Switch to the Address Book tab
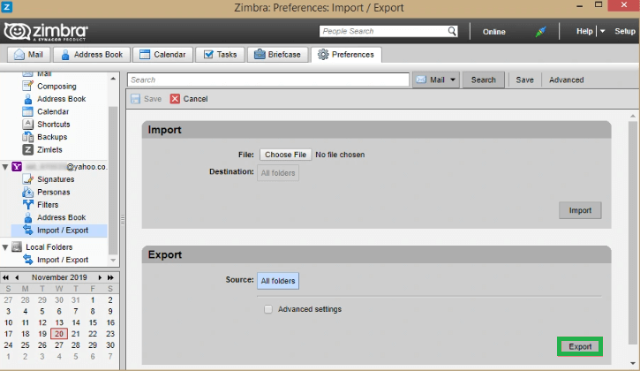 tap(92, 55)
